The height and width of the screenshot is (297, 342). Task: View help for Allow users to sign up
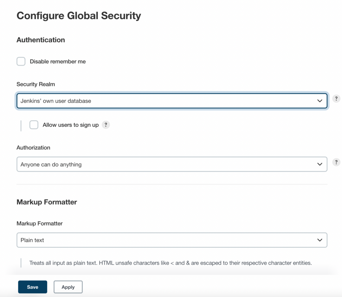[x=106, y=125]
